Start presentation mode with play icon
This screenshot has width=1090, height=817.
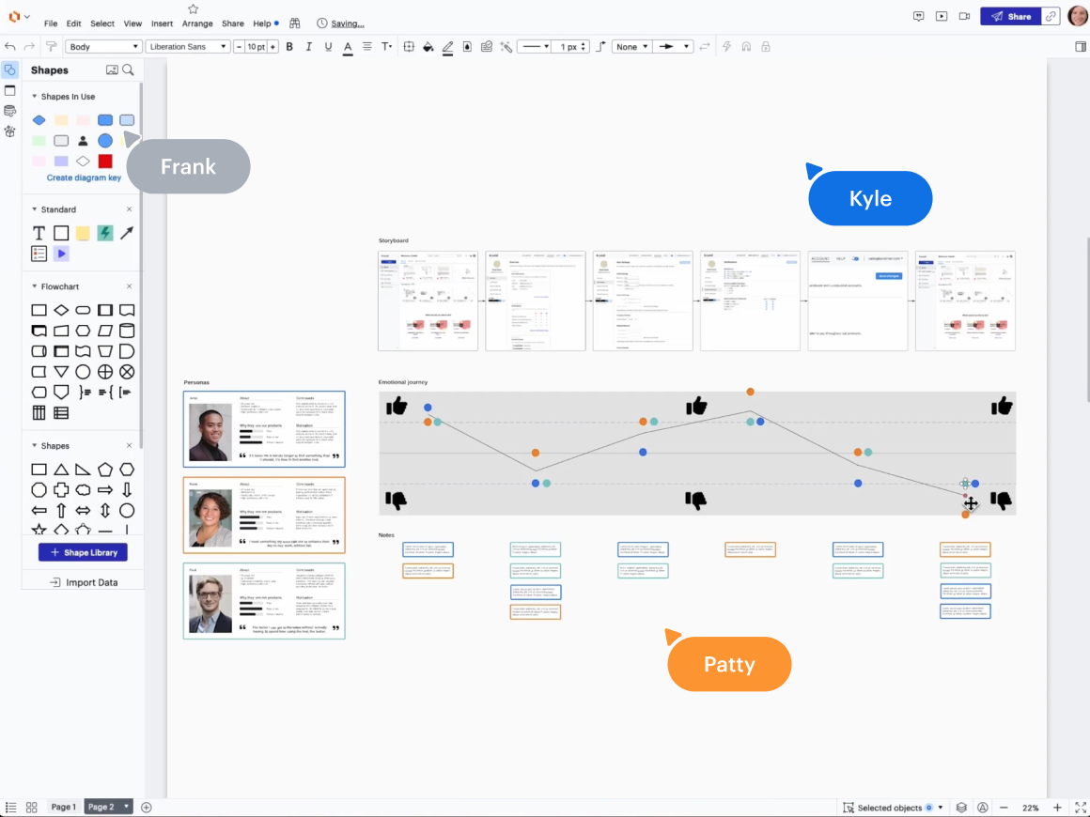pos(942,16)
